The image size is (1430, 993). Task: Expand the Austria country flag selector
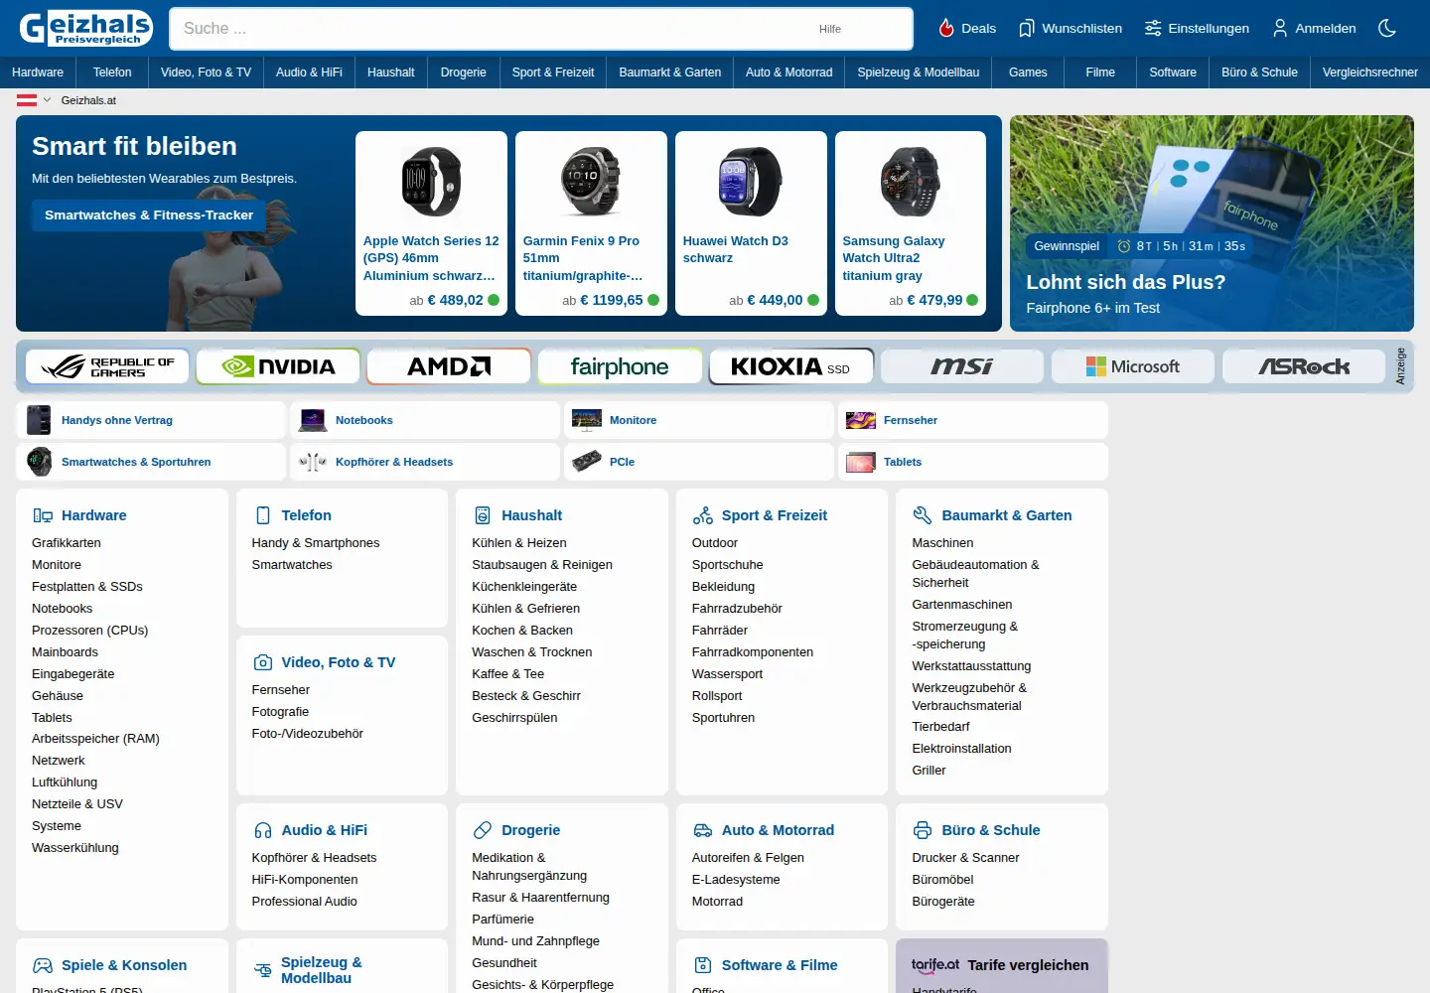(x=33, y=100)
